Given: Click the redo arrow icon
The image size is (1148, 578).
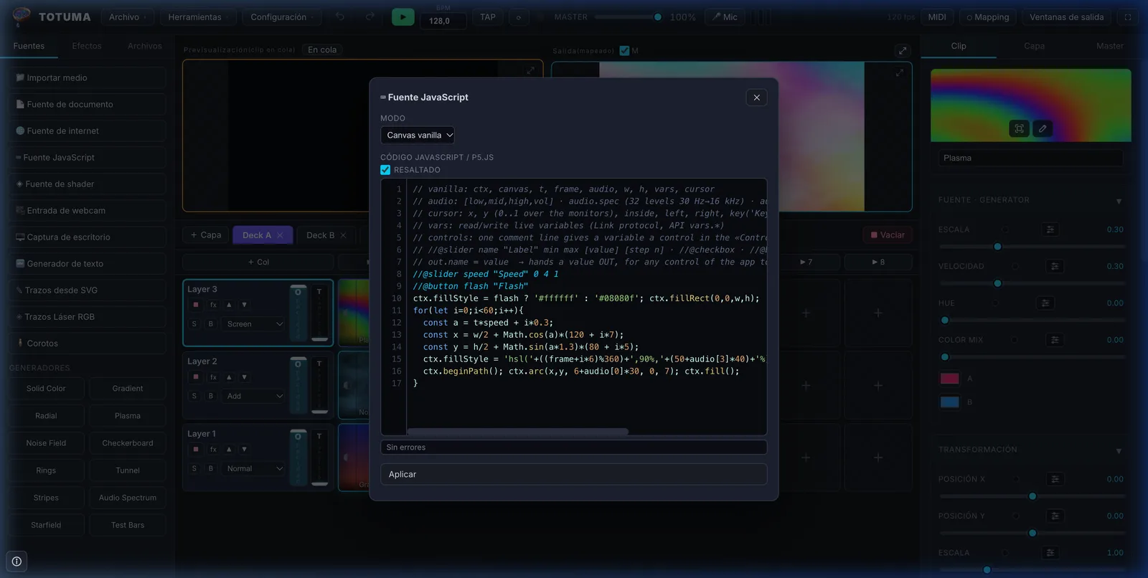Looking at the screenshot, I should pos(370,17).
